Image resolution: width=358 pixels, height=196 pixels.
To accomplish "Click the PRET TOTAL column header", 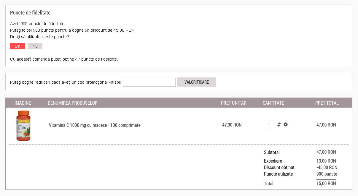I will (x=327, y=103).
